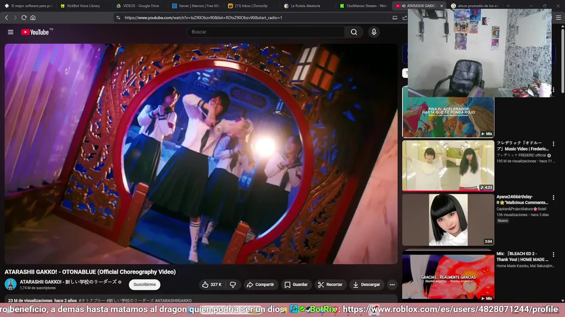565x317 pixels.
Task: Reload the YouTube page
Action: [24, 18]
